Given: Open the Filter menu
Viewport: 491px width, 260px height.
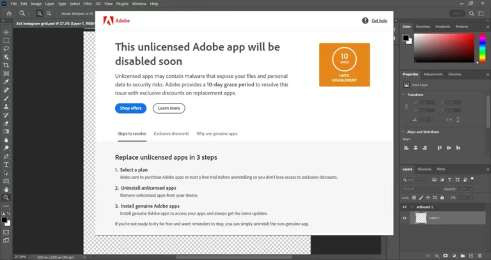Looking at the screenshot, I should [89, 4].
